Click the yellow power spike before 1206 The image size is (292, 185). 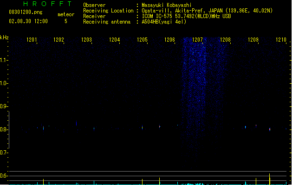(159, 181)
